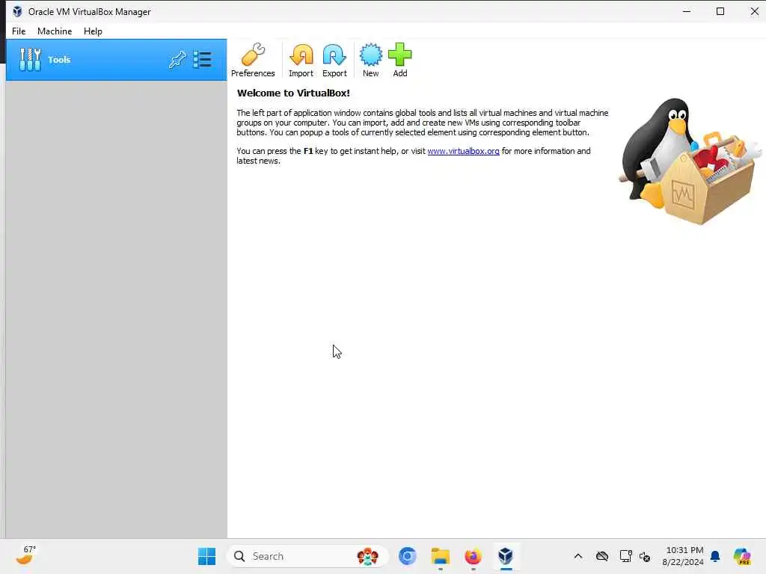766x574 pixels.
Task: Open the blue circular browser taskbar icon
Action: [408, 556]
